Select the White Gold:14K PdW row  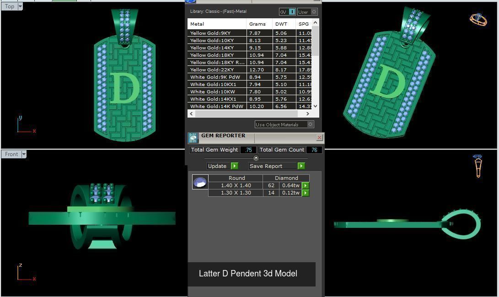tap(250, 106)
